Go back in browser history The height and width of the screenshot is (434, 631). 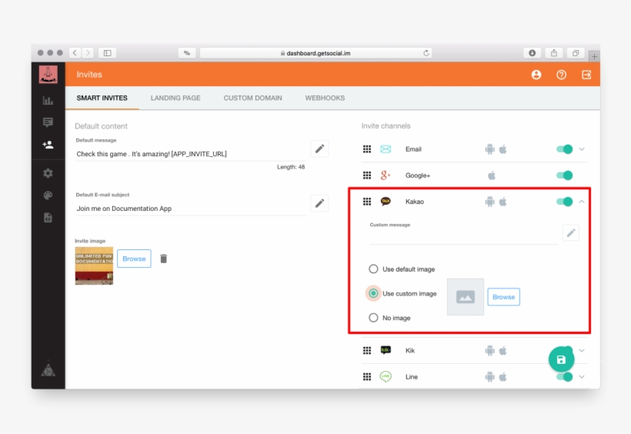tap(75, 53)
